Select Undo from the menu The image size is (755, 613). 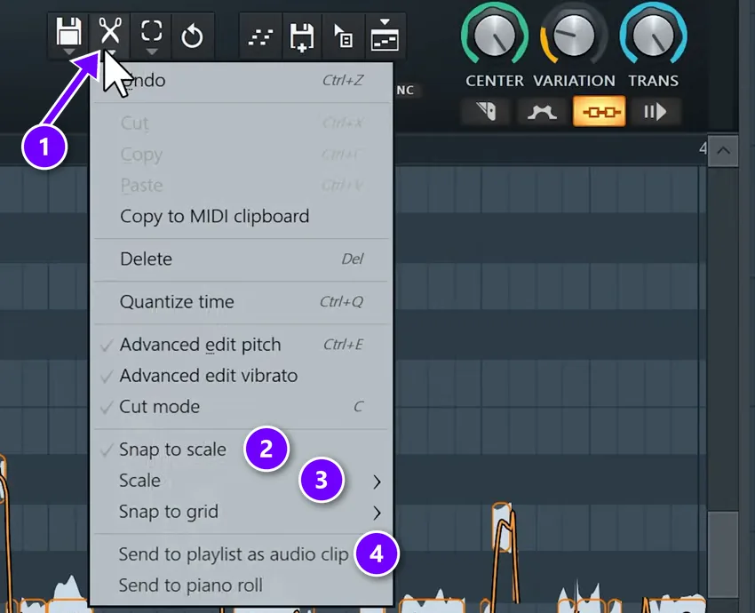241,81
